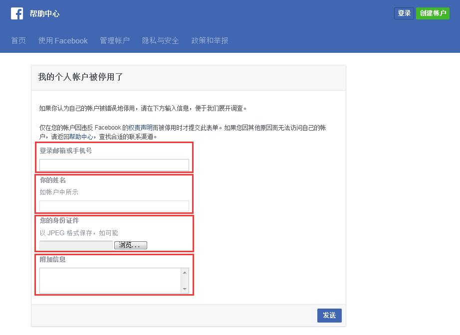Viewport: 460px width, 335px height.
Task: Open the 帮助中心 header title
Action: (44, 14)
